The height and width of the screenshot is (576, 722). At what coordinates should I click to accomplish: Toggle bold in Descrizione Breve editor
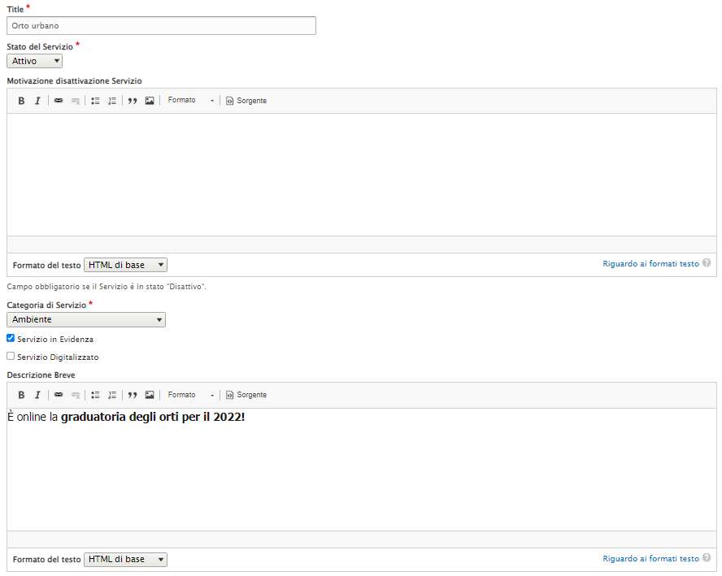[21, 395]
